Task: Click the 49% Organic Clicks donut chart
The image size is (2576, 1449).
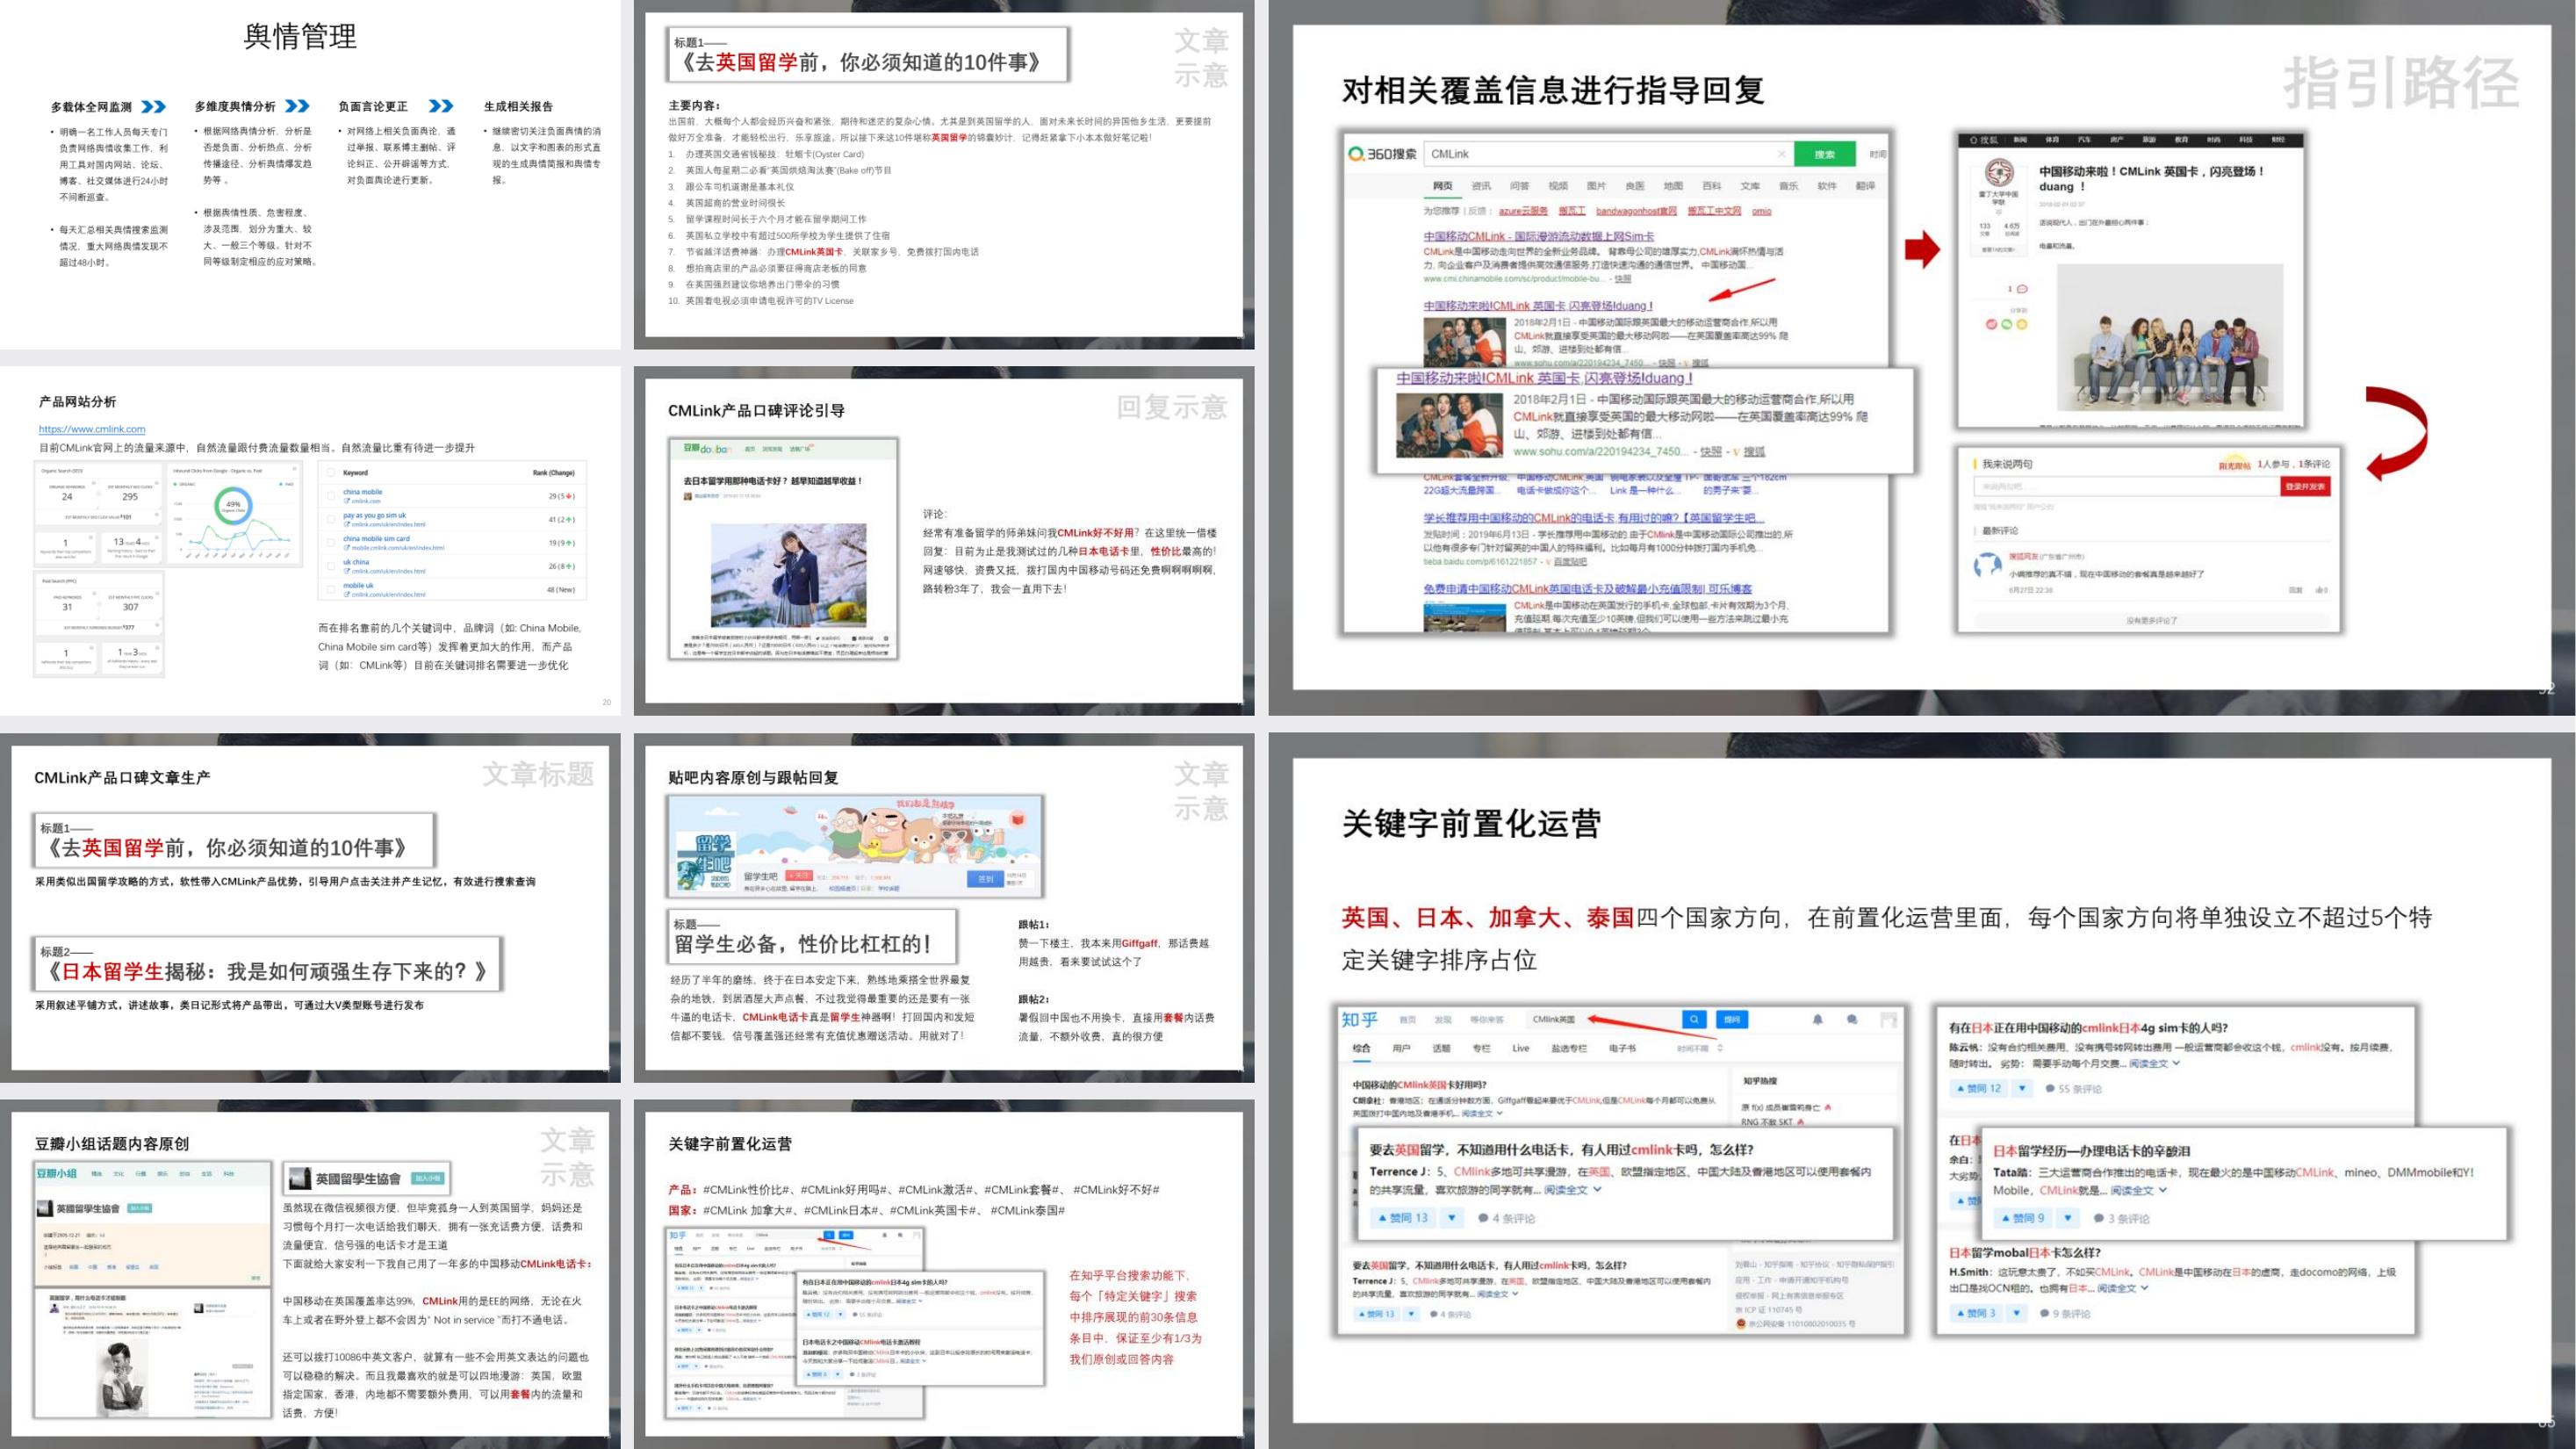Action: point(233,505)
